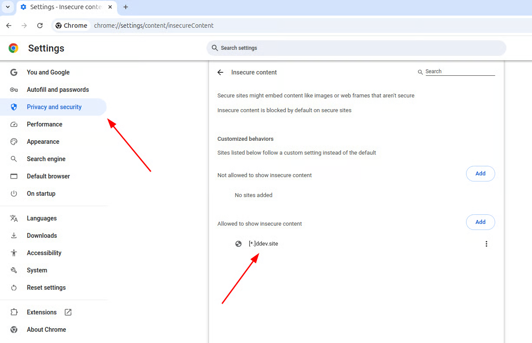Click the On startup power icon

point(14,194)
